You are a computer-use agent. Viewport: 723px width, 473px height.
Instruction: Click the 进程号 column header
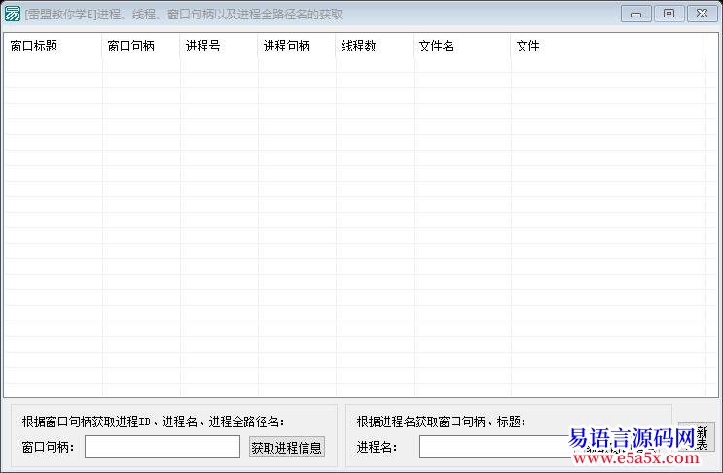click(x=219, y=46)
